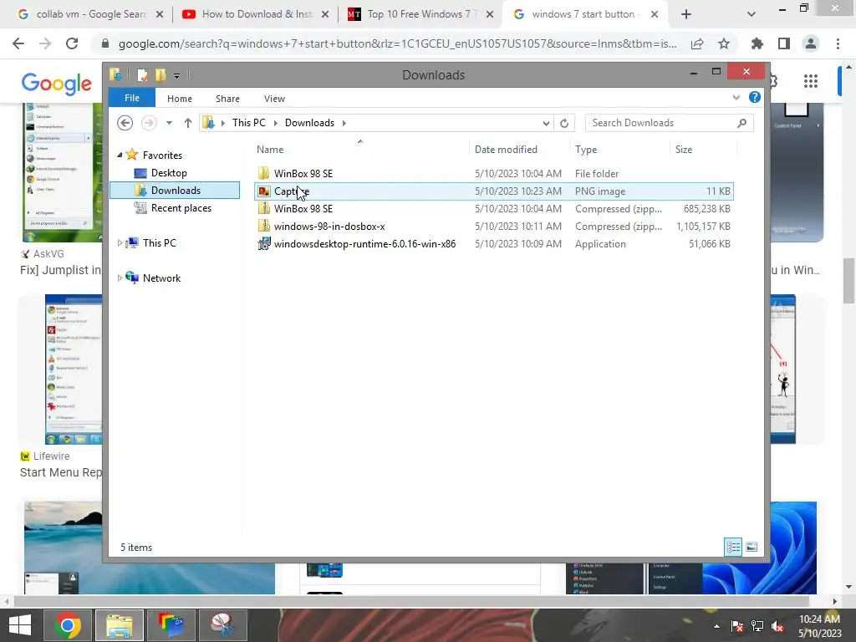
Task: Select windows-98-in-dosbox-x zip icon
Action: (263, 226)
